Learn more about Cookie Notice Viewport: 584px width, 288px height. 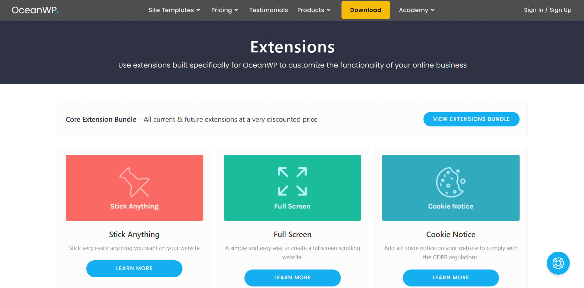pyautogui.click(x=451, y=278)
